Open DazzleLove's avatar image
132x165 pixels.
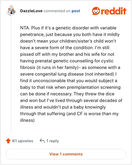pos(11,11)
